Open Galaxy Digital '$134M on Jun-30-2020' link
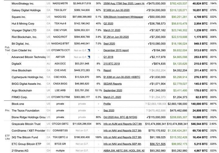Image resolution: width=219 pixels, height=153 pixels. tap(116, 10)
